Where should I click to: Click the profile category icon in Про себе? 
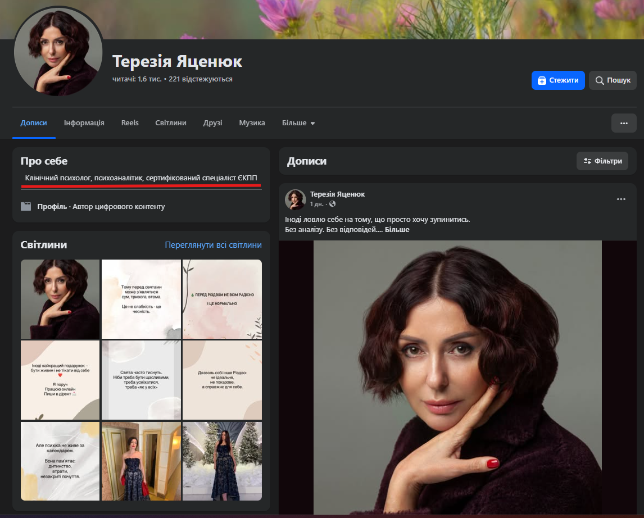26,206
